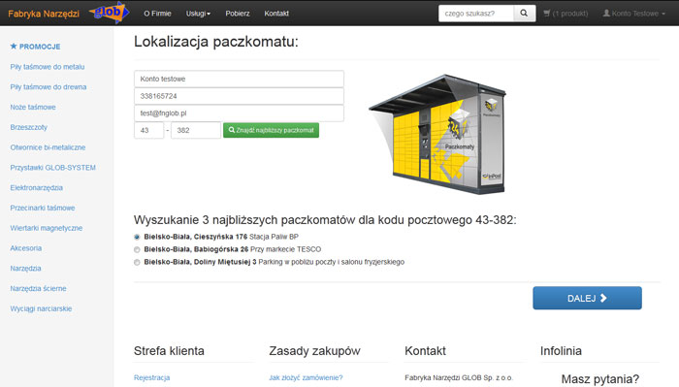Open Noże taśmowe category
The image size is (679, 387).
pos(33,107)
